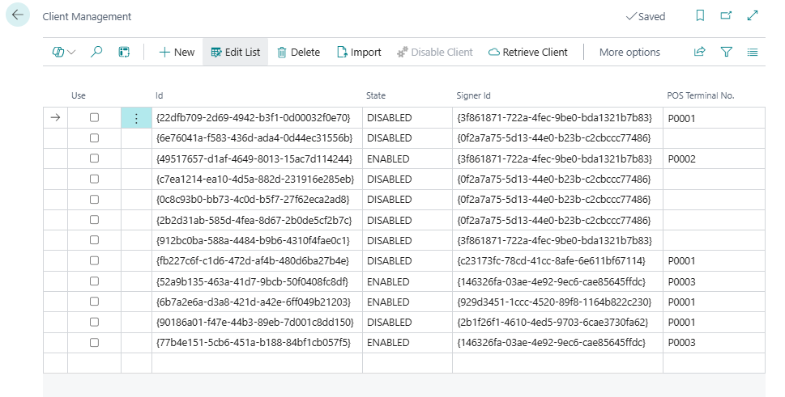The image size is (785, 397).
Task: Switch layout using list view icon
Action: click(753, 52)
